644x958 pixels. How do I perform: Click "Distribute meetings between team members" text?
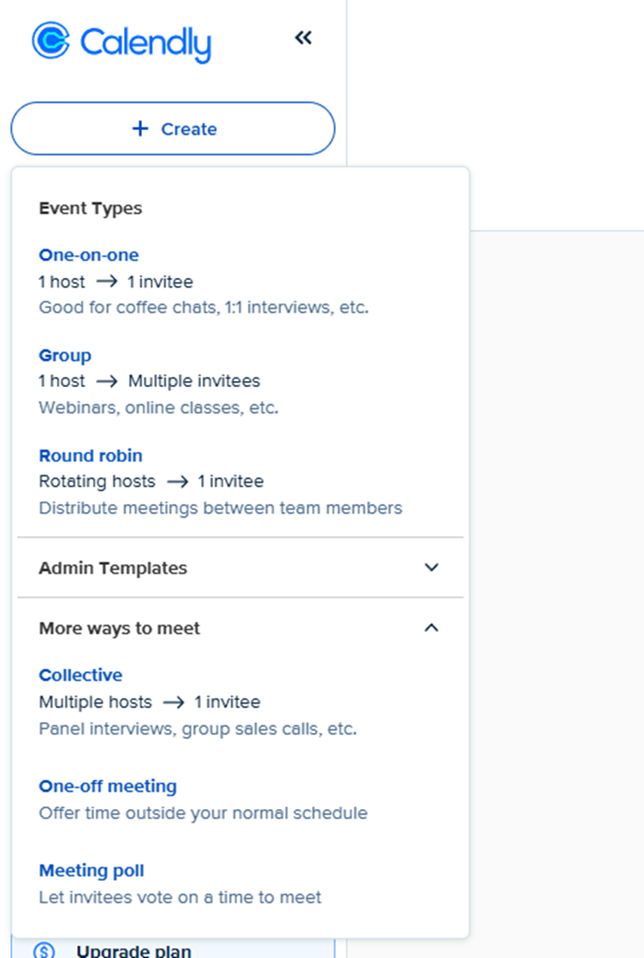click(221, 508)
